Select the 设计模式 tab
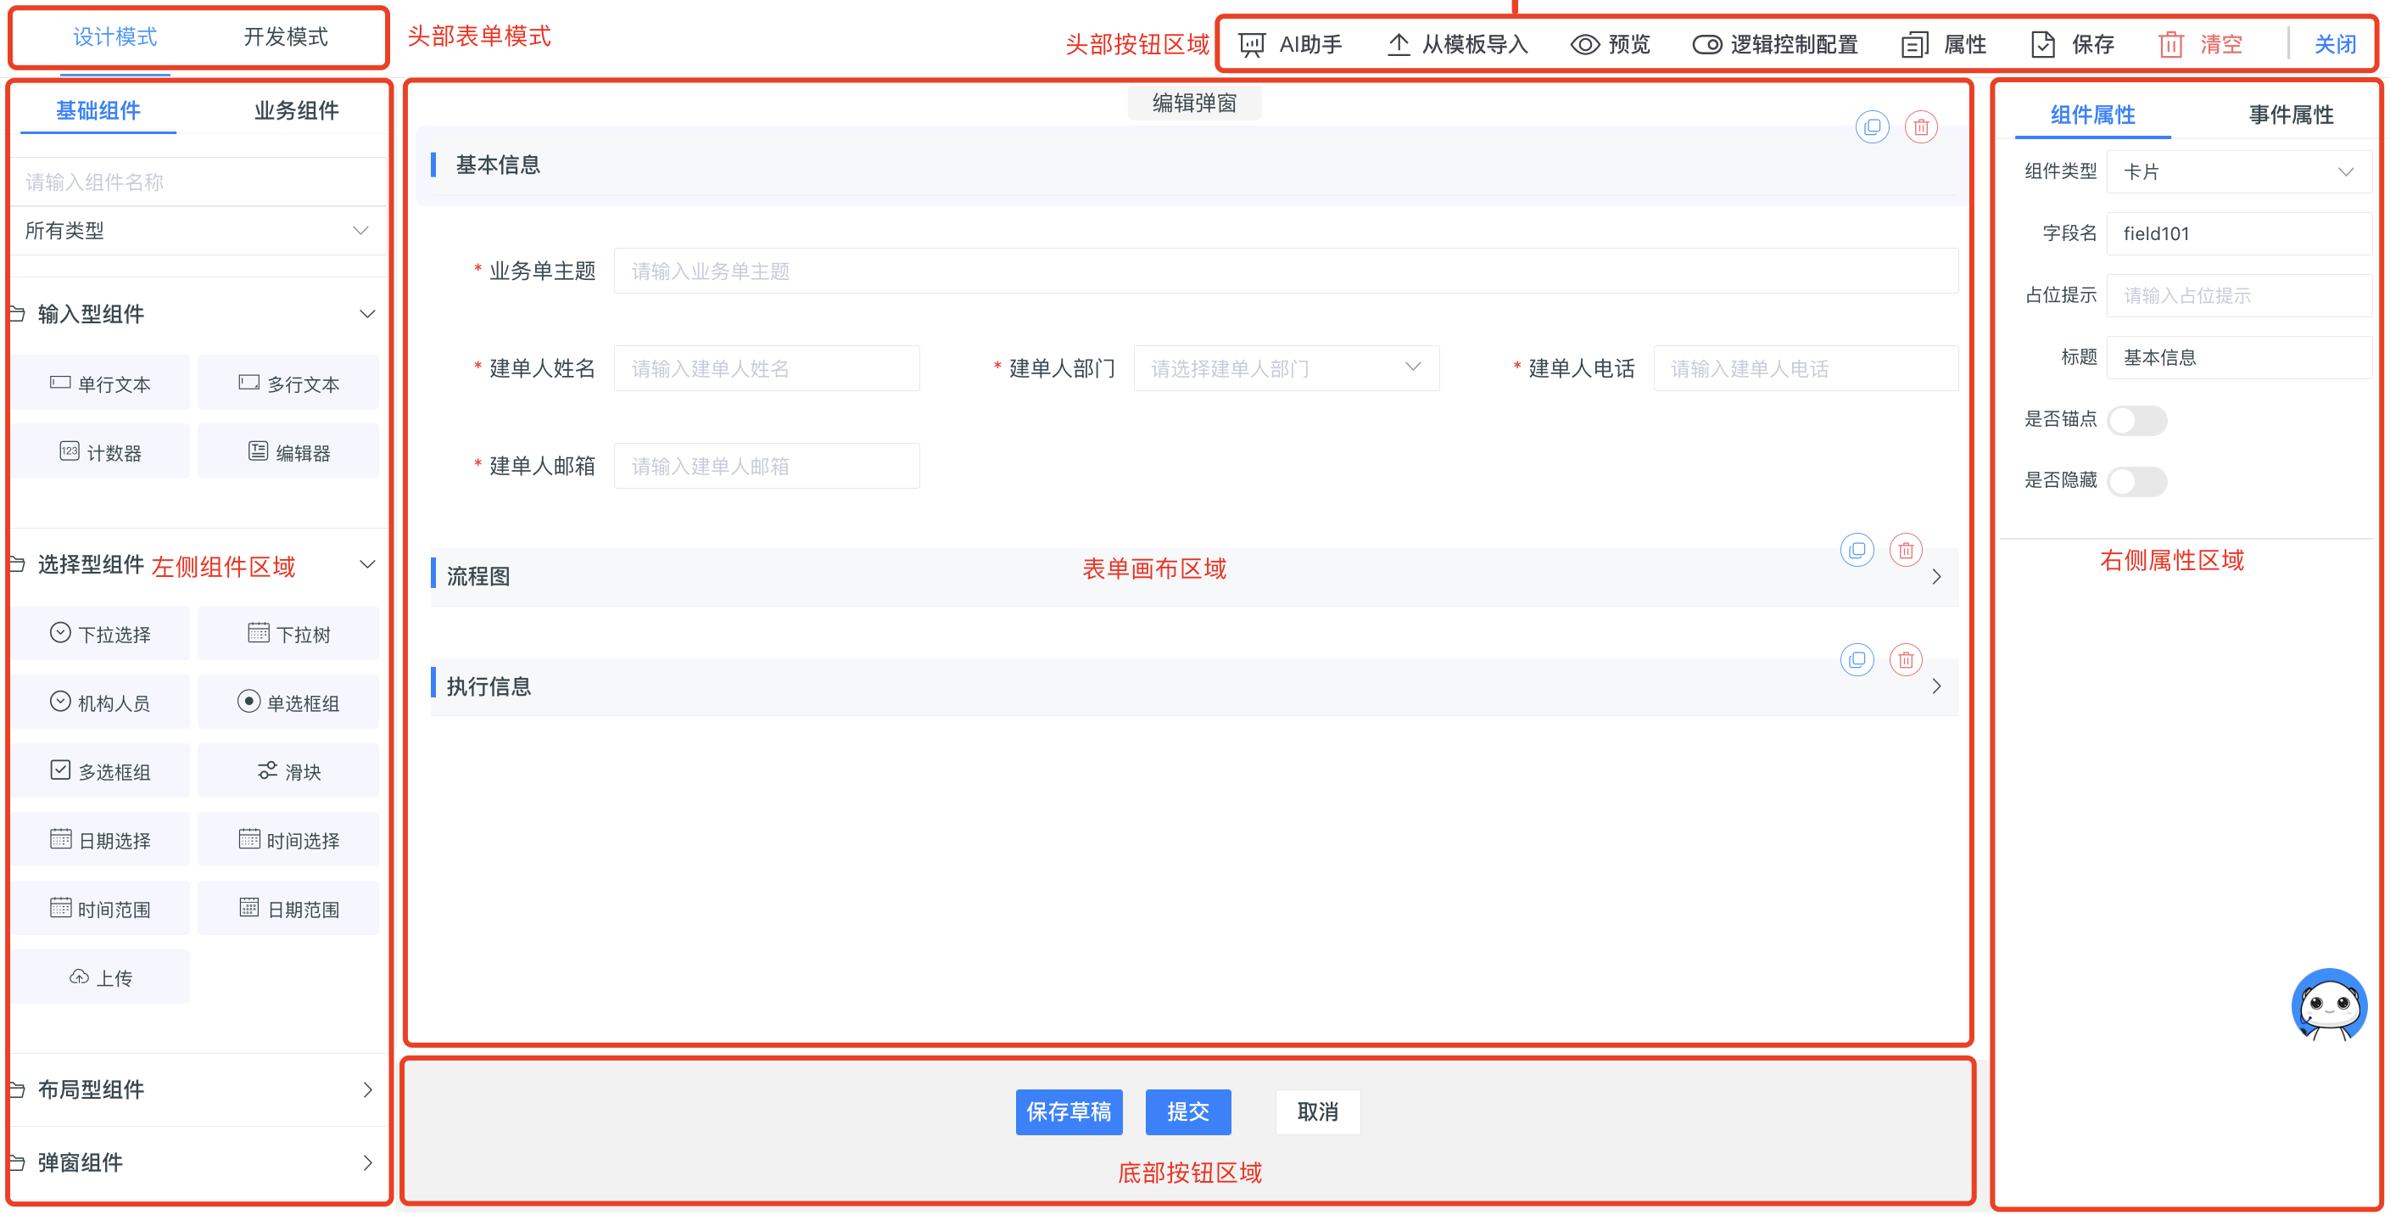The image size is (2390, 1215). [115, 37]
